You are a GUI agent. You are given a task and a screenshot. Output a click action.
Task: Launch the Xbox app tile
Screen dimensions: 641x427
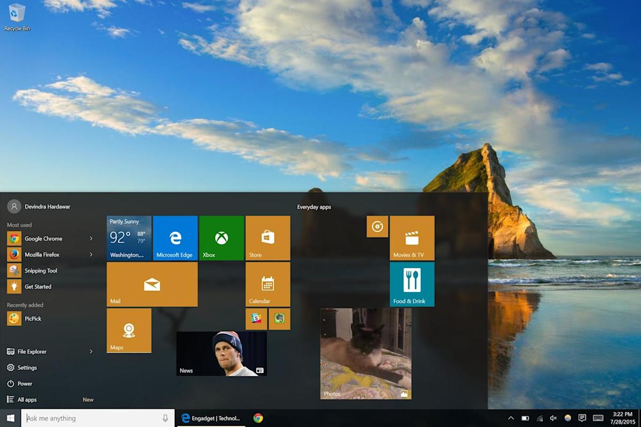221,238
